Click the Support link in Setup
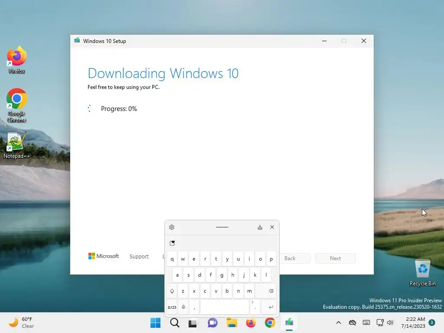 [x=139, y=256]
